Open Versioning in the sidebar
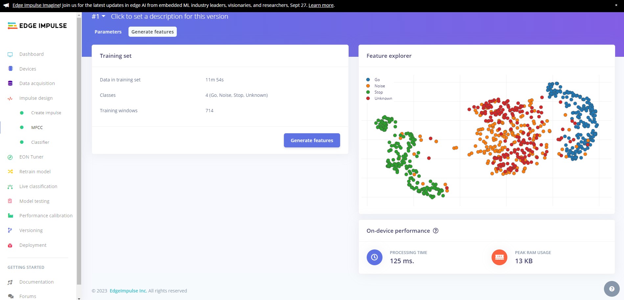 coord(31,230)
